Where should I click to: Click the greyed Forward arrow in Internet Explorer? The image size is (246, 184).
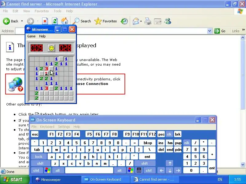[30, 21]
